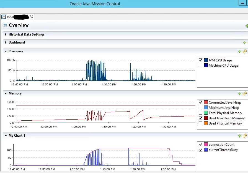Screen dimensions: 248x173
Task: Click the JVM CPU Usage legend label
Action: [x=220, y=60]
